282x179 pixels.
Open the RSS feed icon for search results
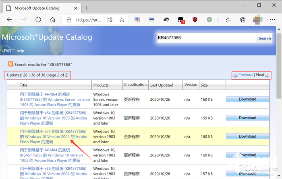(10, 64)
